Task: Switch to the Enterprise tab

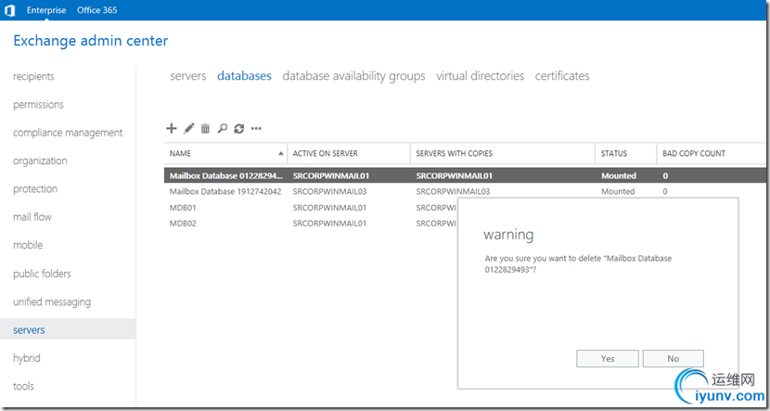Action: click(46, 10)
